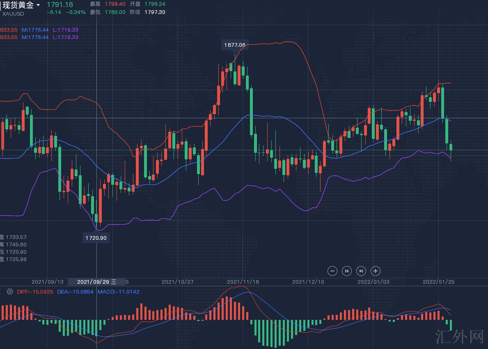Select the 1720.90 low price marker
Screen dimensions: 488x349
[96, 238]
